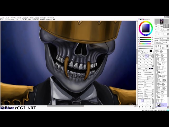Adjust the brush Density slider

pyautogui.click(x=149, y=75)
